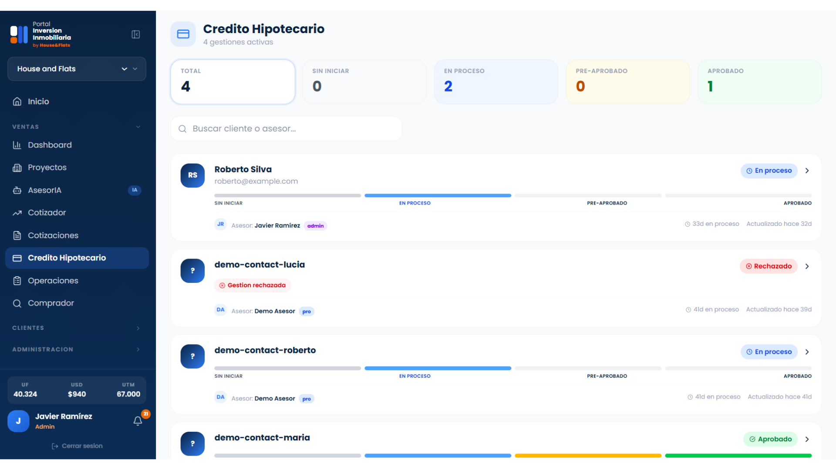Click the Aprobado status badge
Viewport: 836px width, 470px height.
(770, 439)
